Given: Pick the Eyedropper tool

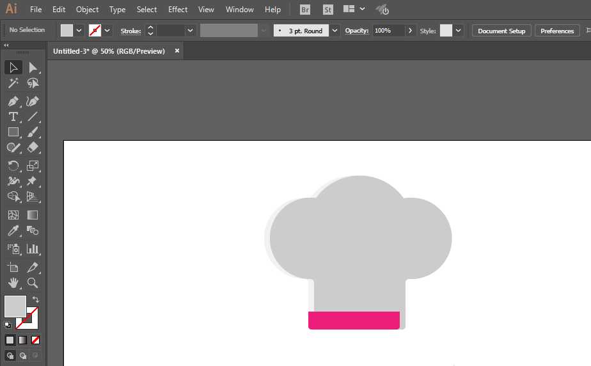Looking at the screenshot, I should coord(13,230).
